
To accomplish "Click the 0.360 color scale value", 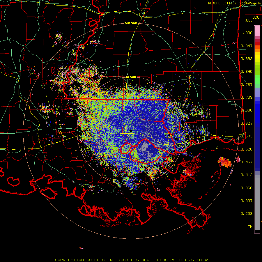I will click(247, 188).
